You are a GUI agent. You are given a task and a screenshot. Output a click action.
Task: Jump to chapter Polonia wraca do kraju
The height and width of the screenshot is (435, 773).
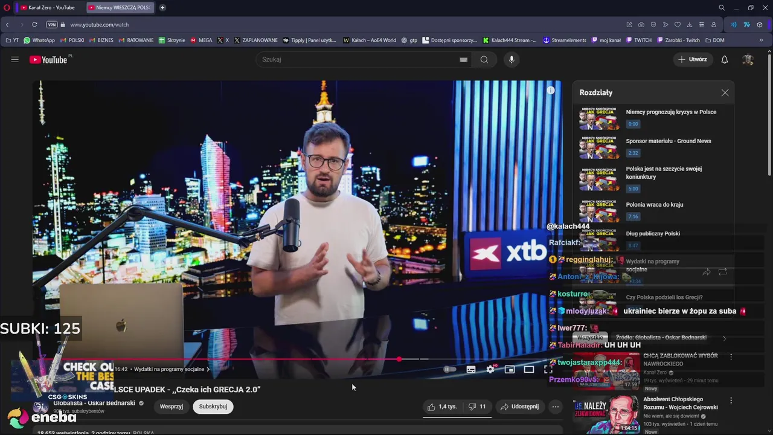pyautogui.click(x=653, y=210)
